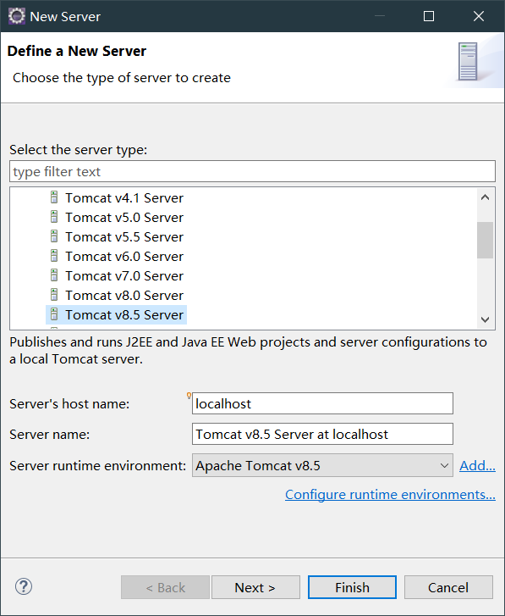
Task: Click the Server's host name field
Action: 322,403
